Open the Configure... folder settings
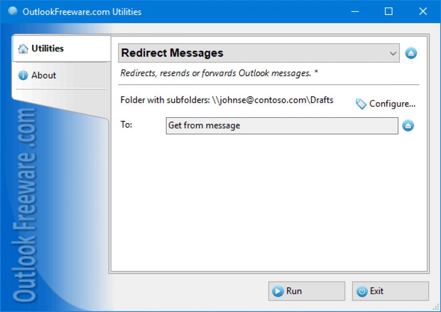This screenshot has height=312, width=441. (x=390, y=104)
